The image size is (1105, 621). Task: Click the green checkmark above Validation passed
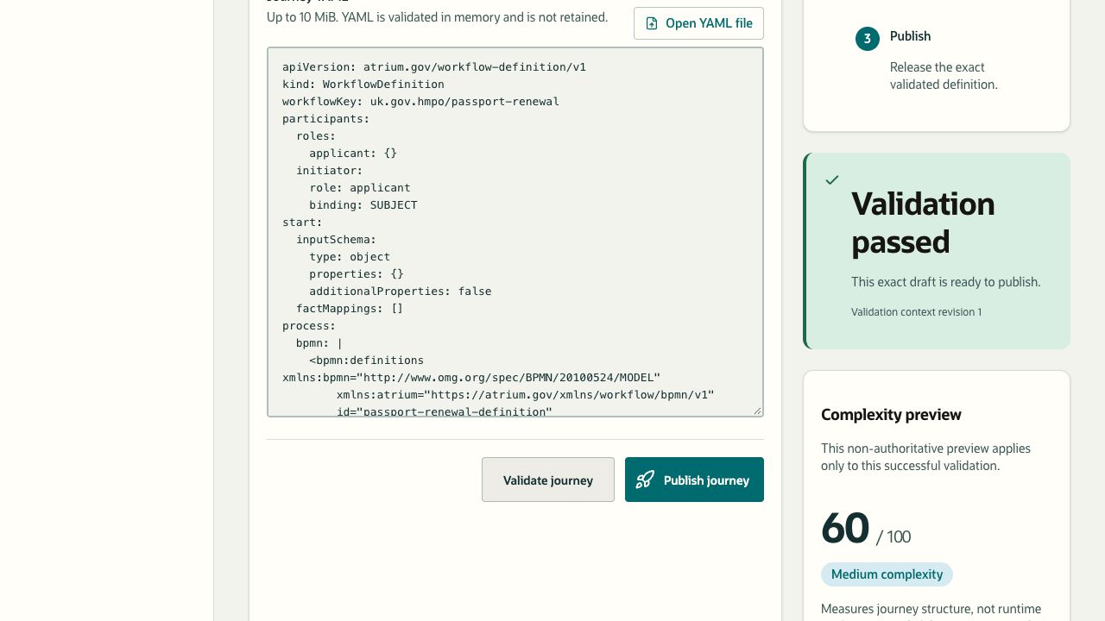(x=832, y=180)
